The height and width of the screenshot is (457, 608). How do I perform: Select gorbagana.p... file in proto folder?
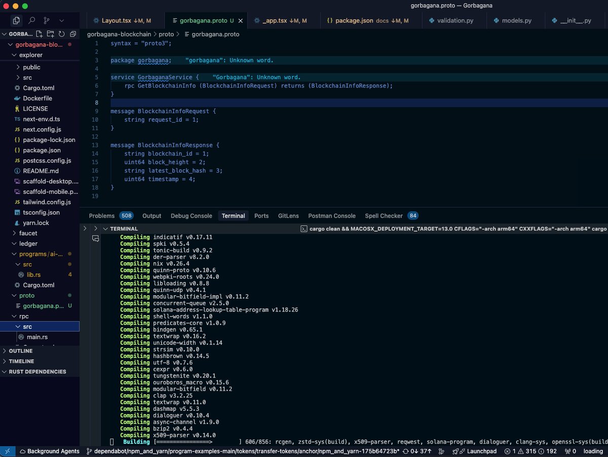pyautogui.click(x=45, y=306)
